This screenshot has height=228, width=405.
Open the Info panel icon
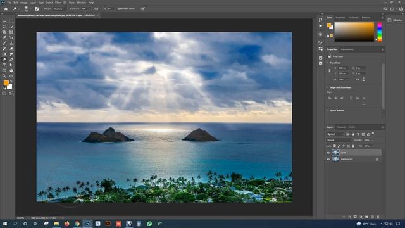(x=321, y=34)
